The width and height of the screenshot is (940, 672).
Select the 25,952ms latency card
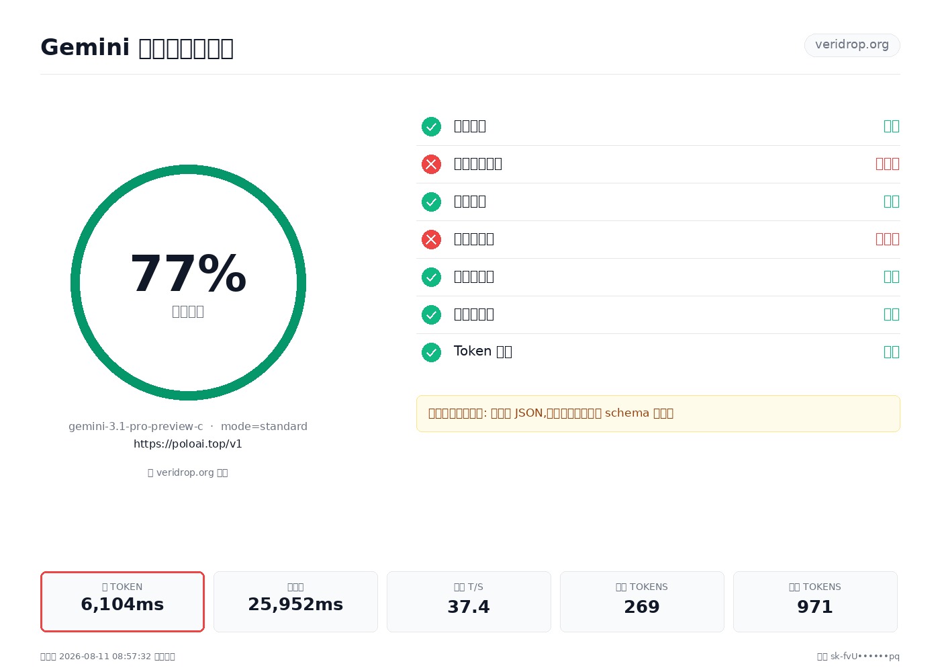[295, 601]
